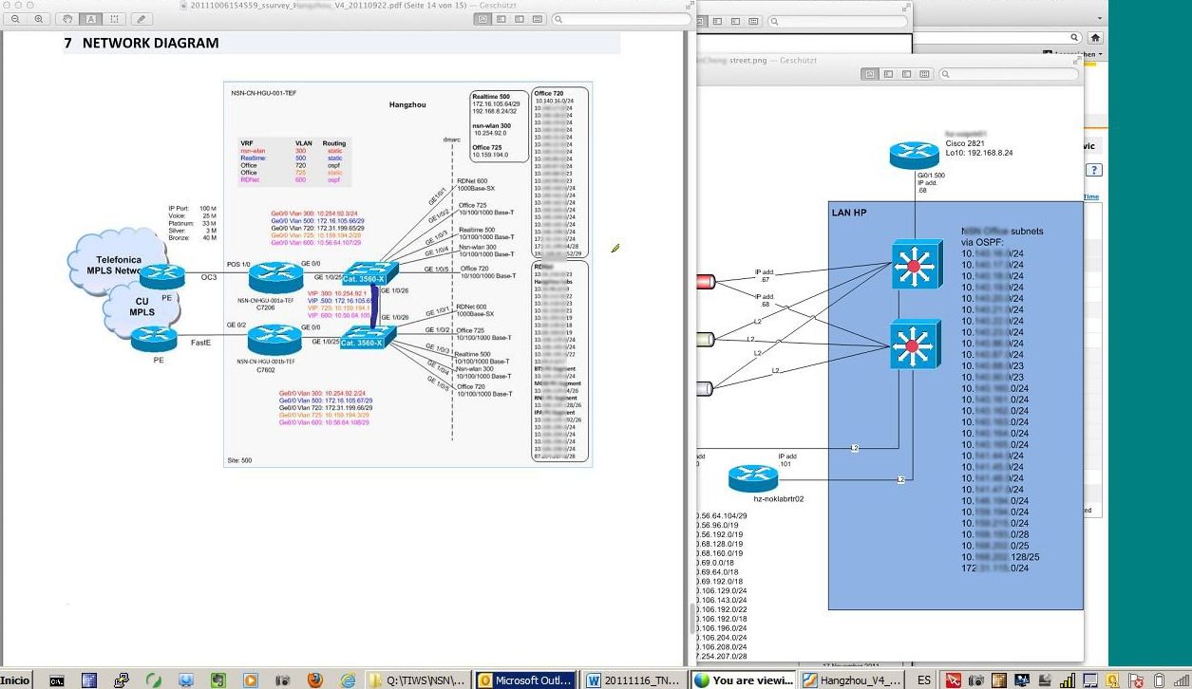This screenshot has width=1192, height=689.
Task: Open the command prompt taskbar icon
Action: point(57,680)
